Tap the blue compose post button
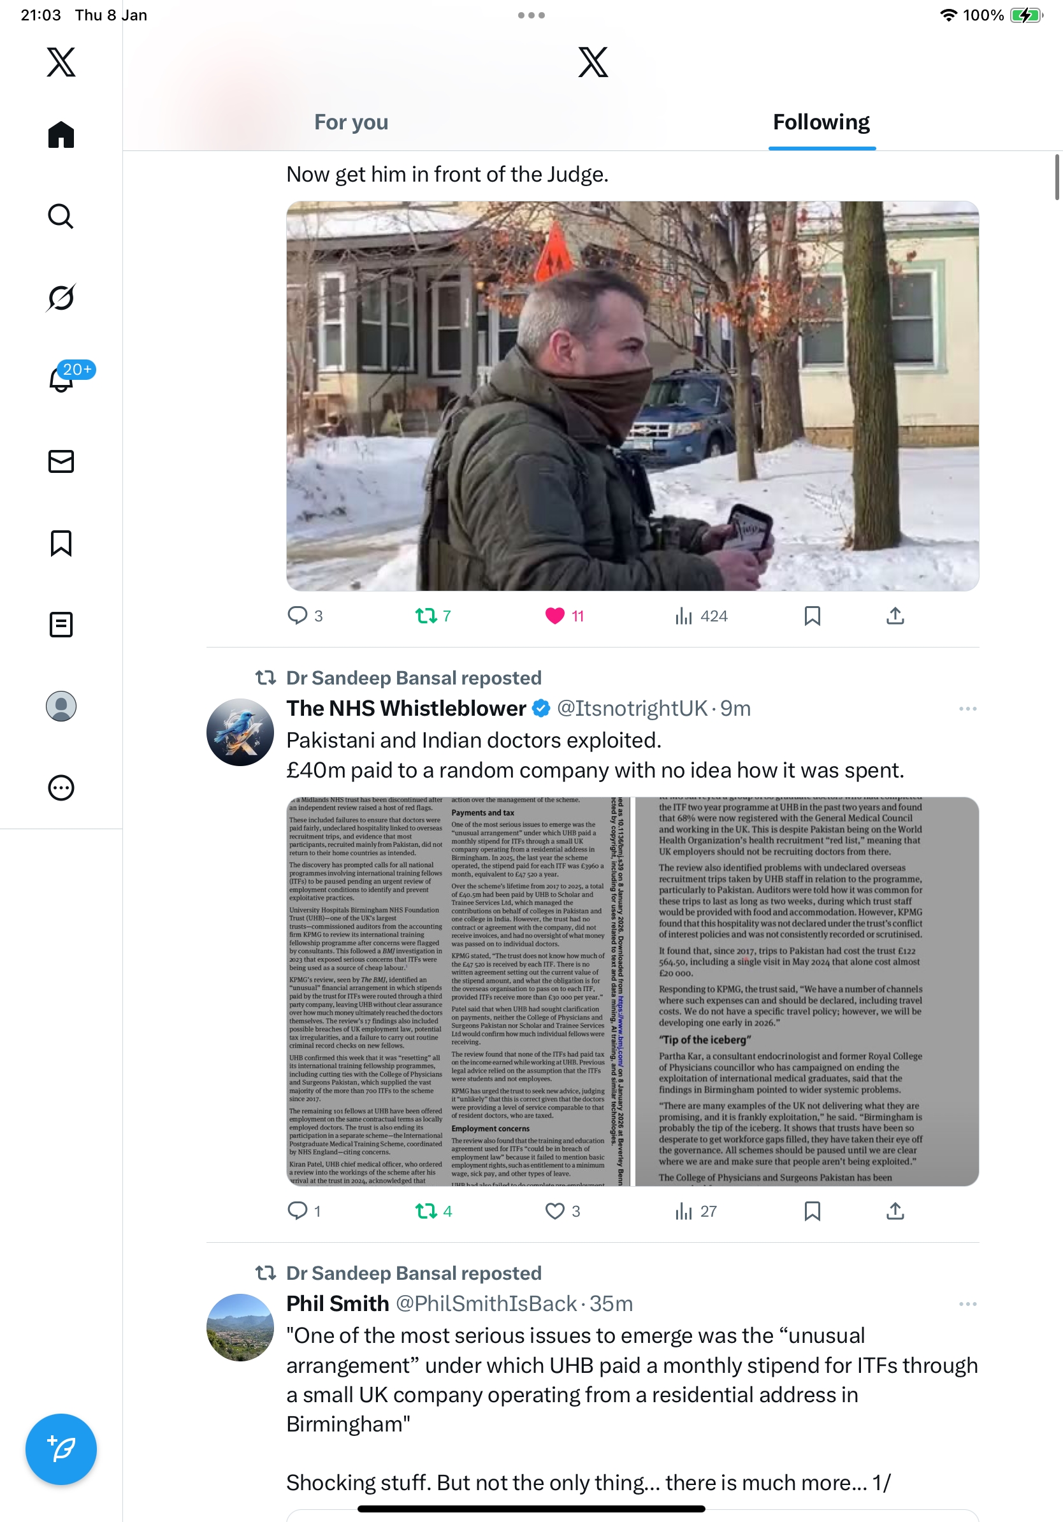The height and width of the screenshot is (1522, 1063). pos(61,1449)
